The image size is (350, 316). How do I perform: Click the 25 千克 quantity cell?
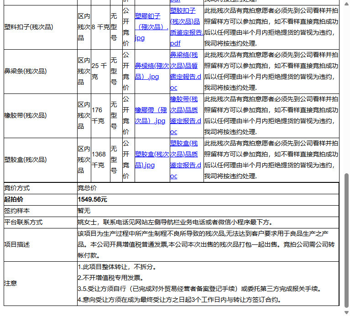[100, 71]
